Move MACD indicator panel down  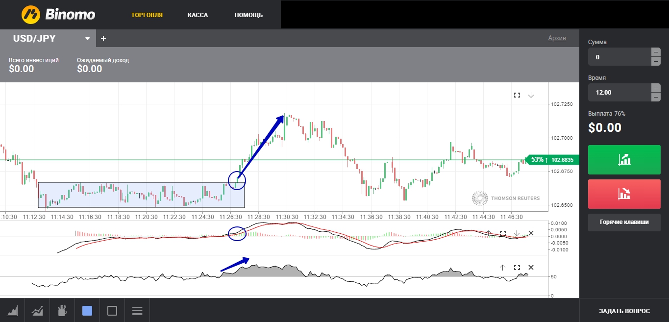coord(517,233)
